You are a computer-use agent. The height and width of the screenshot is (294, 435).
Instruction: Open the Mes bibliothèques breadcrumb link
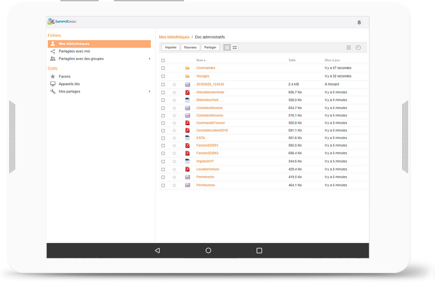tap(174, 37)
